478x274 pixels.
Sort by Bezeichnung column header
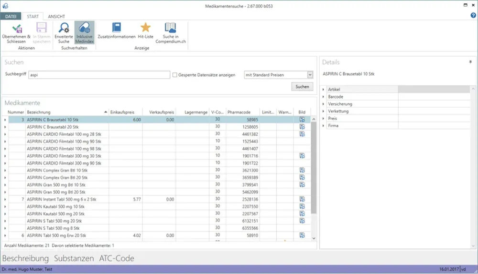(67, 112)
